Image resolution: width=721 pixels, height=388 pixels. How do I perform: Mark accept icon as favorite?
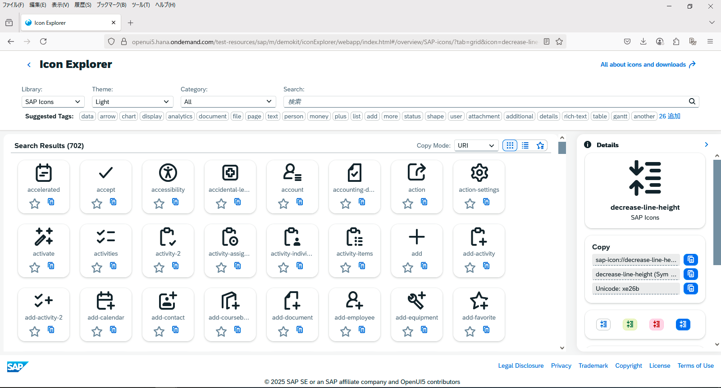tap(97, 204)
